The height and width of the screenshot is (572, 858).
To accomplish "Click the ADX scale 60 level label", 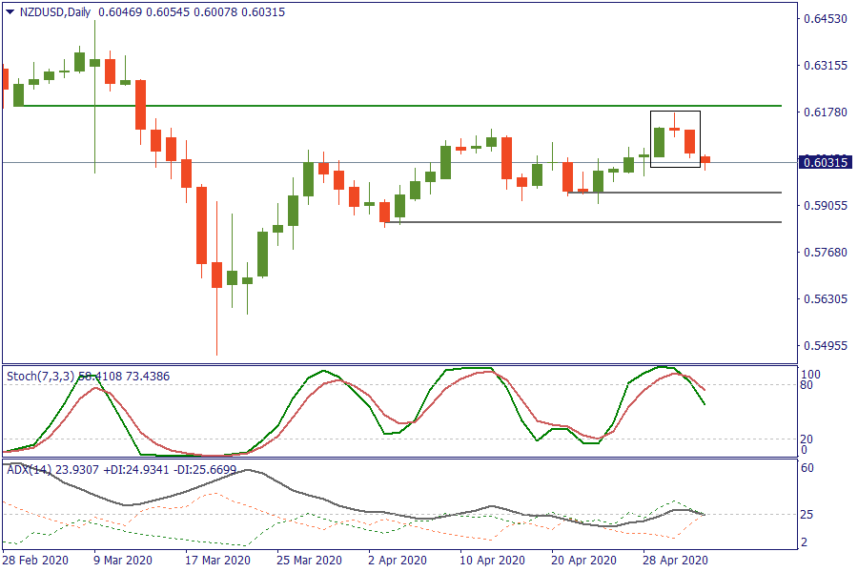I will [807, 468].
